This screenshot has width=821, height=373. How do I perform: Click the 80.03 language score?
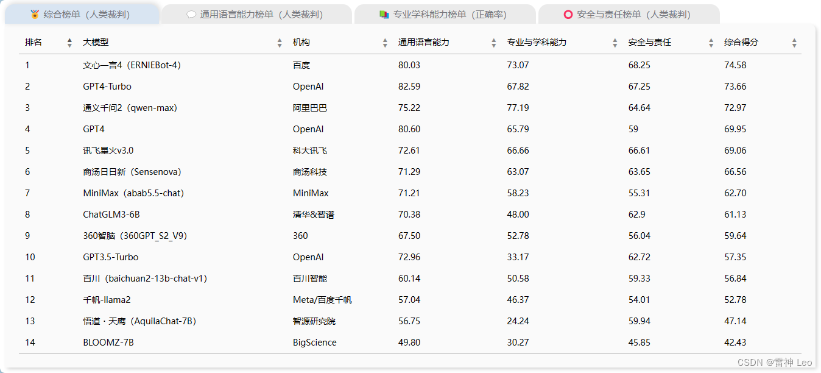coord(409,65)
